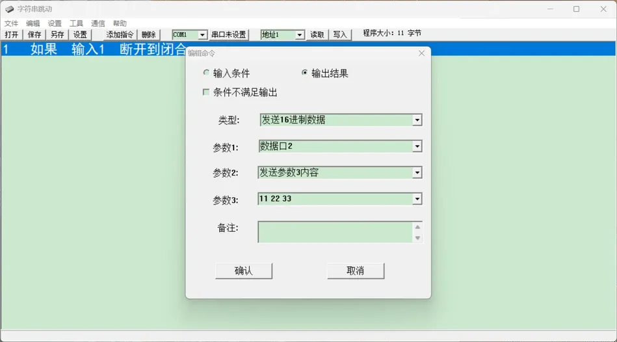Click the app icon in title bar
Viewport: 617px width, 342px height.
point(10,8)
